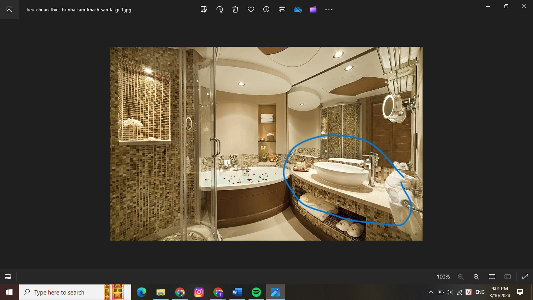Open the Edit image tool
Viewport: 533px width, 300px height.
tap(204, 9)
